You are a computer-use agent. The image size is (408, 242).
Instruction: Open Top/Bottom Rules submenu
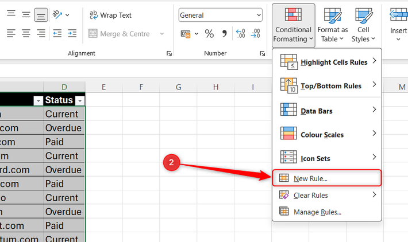(x=327, y=85)
